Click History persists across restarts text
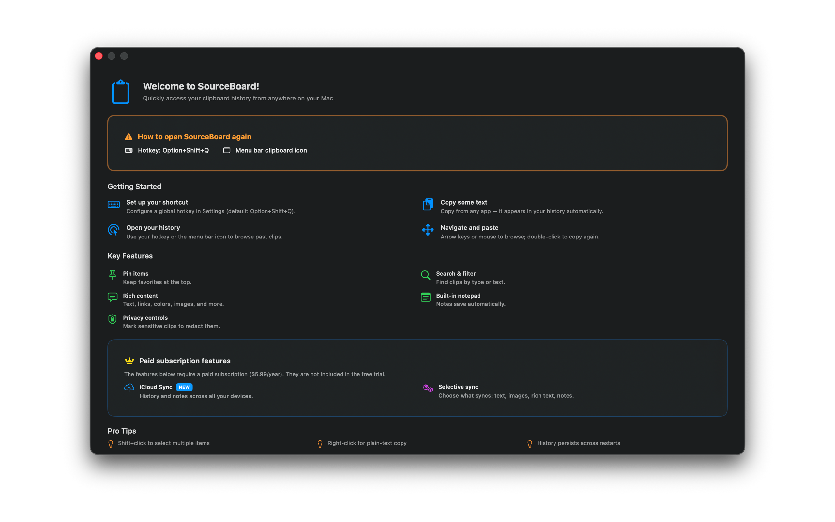 [579, 443]
